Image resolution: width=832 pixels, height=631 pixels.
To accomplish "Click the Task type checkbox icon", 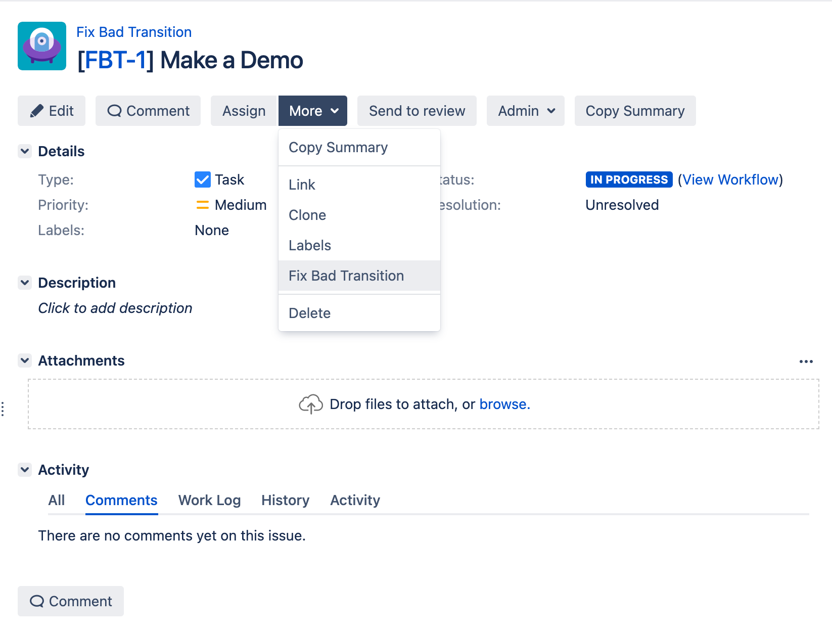I will point(202,179).
